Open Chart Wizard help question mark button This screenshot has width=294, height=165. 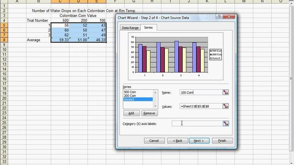coord(219,16)
